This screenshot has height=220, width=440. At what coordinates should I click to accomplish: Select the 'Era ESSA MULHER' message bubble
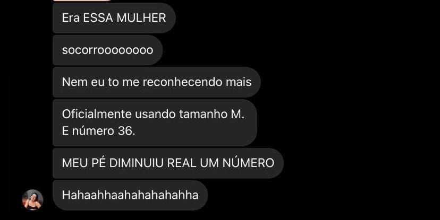(114, 18)
